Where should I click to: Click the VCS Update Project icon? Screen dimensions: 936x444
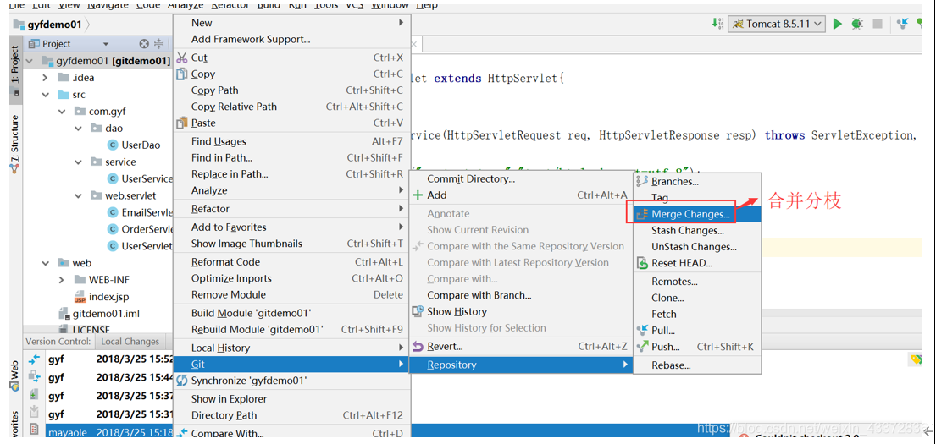[x=903, y=24]
